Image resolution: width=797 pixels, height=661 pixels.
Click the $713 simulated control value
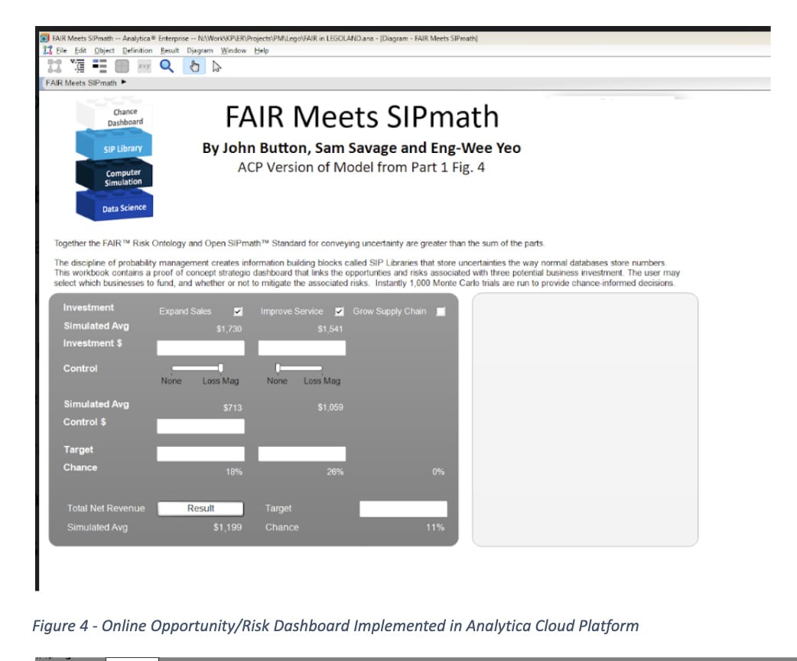pyautogui.click(x=233, y=408)
